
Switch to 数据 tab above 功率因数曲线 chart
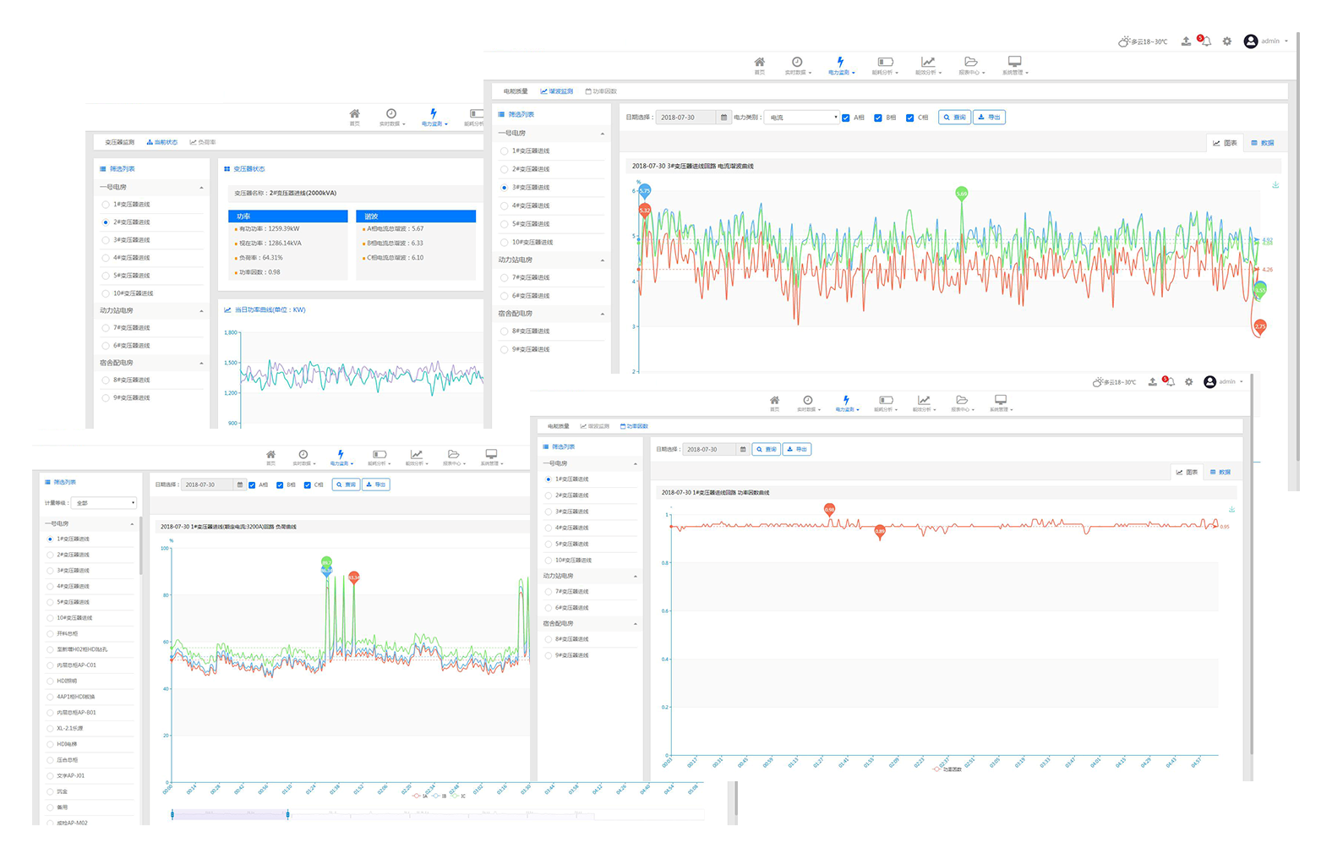[1220, 472]
